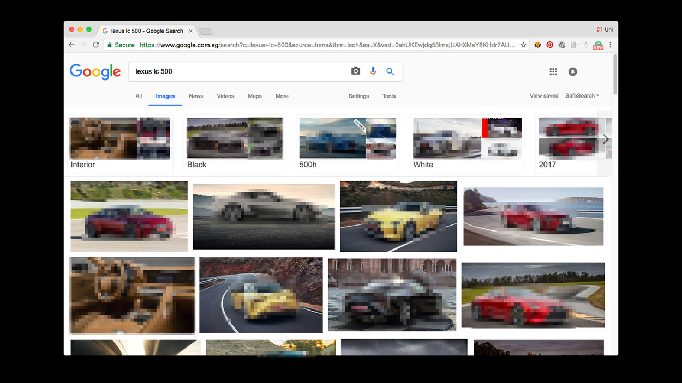Select the Images tab
This screenshot has height=383, width=682.
click(165, 96)
